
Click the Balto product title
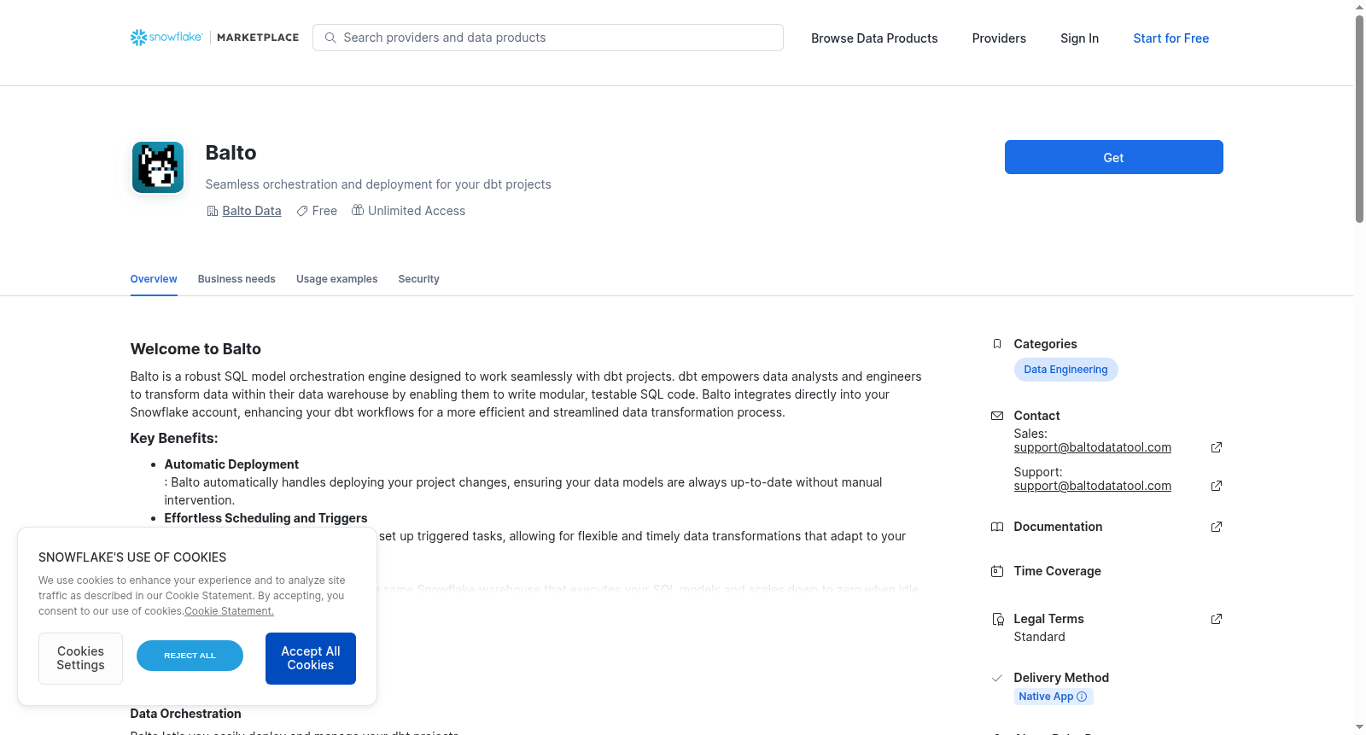pos(231,153)
